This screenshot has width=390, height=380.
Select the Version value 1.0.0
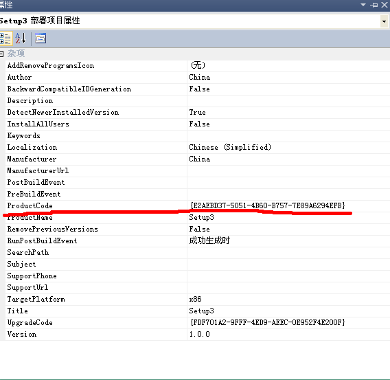tap(200, 334)
